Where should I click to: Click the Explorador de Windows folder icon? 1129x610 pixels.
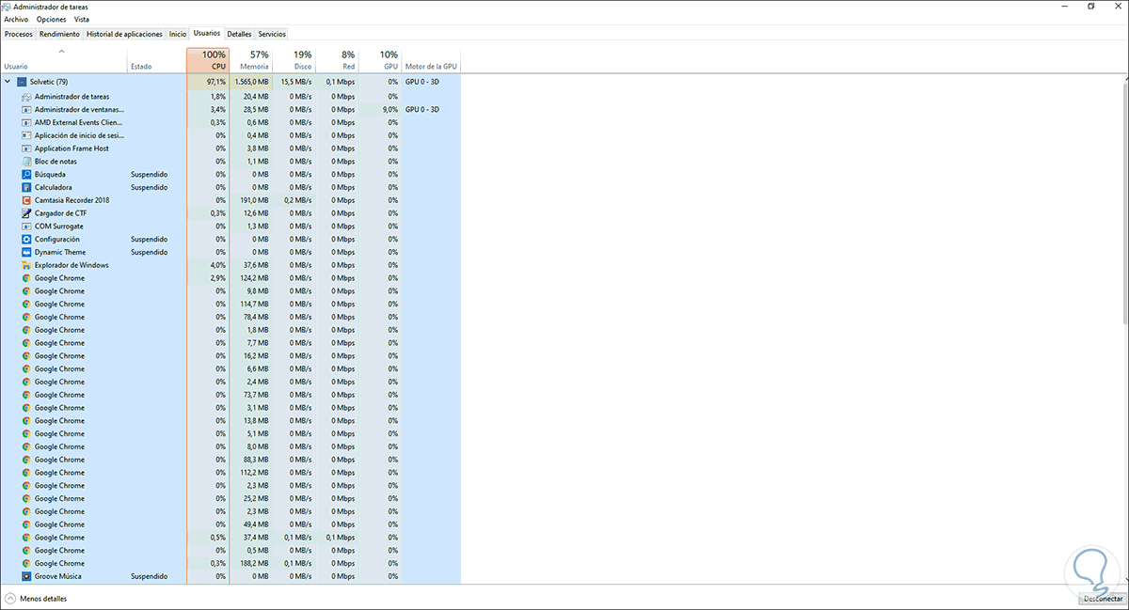(x=26, y=265)
